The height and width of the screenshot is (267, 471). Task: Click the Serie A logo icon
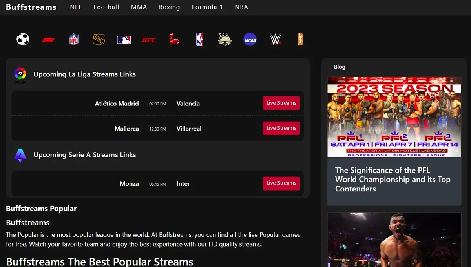20,155
